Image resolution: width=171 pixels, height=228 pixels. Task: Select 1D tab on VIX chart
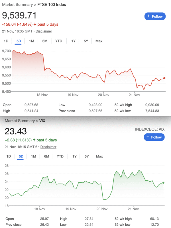point(9,156)
